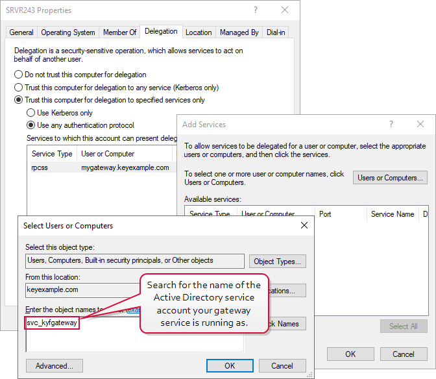
Task: Switch to the Location tab
Action: [199, 32]
